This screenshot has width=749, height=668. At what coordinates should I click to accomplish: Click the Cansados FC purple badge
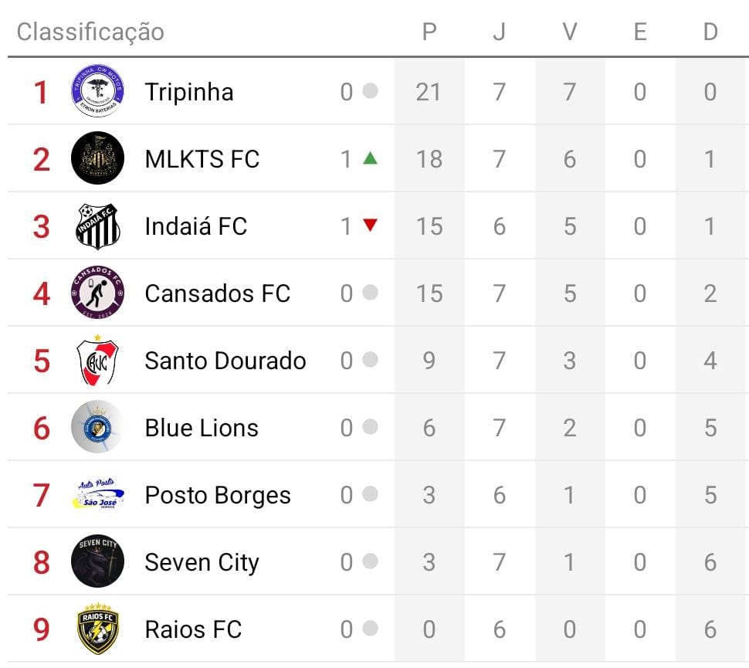(97, 293)
